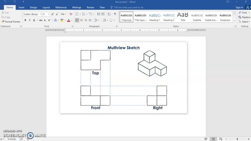Apply the No Spacing style
Screen dimensions: 251x141
[x=140, y=17]
